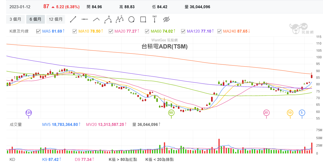Click the yellow 10 marker on chart
The width and height of the screenshot is (323, 163).
coord(290,113)
